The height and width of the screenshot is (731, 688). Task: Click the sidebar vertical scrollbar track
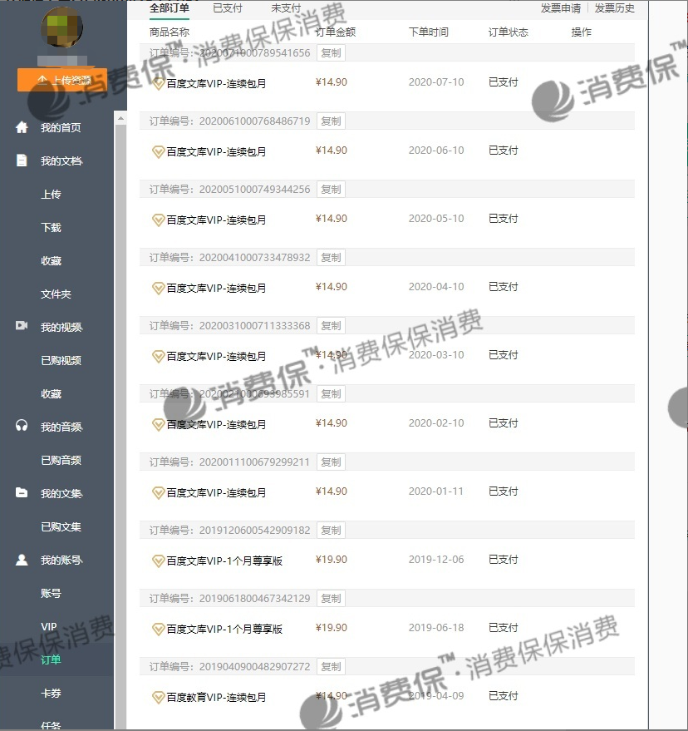click(x=120, y=427)
